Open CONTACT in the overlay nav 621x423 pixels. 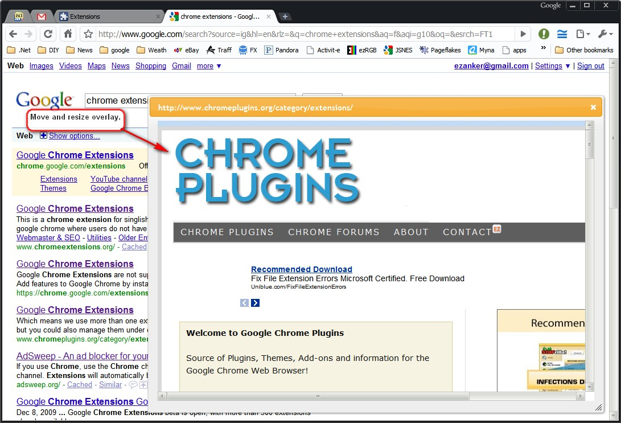point(467,232)
